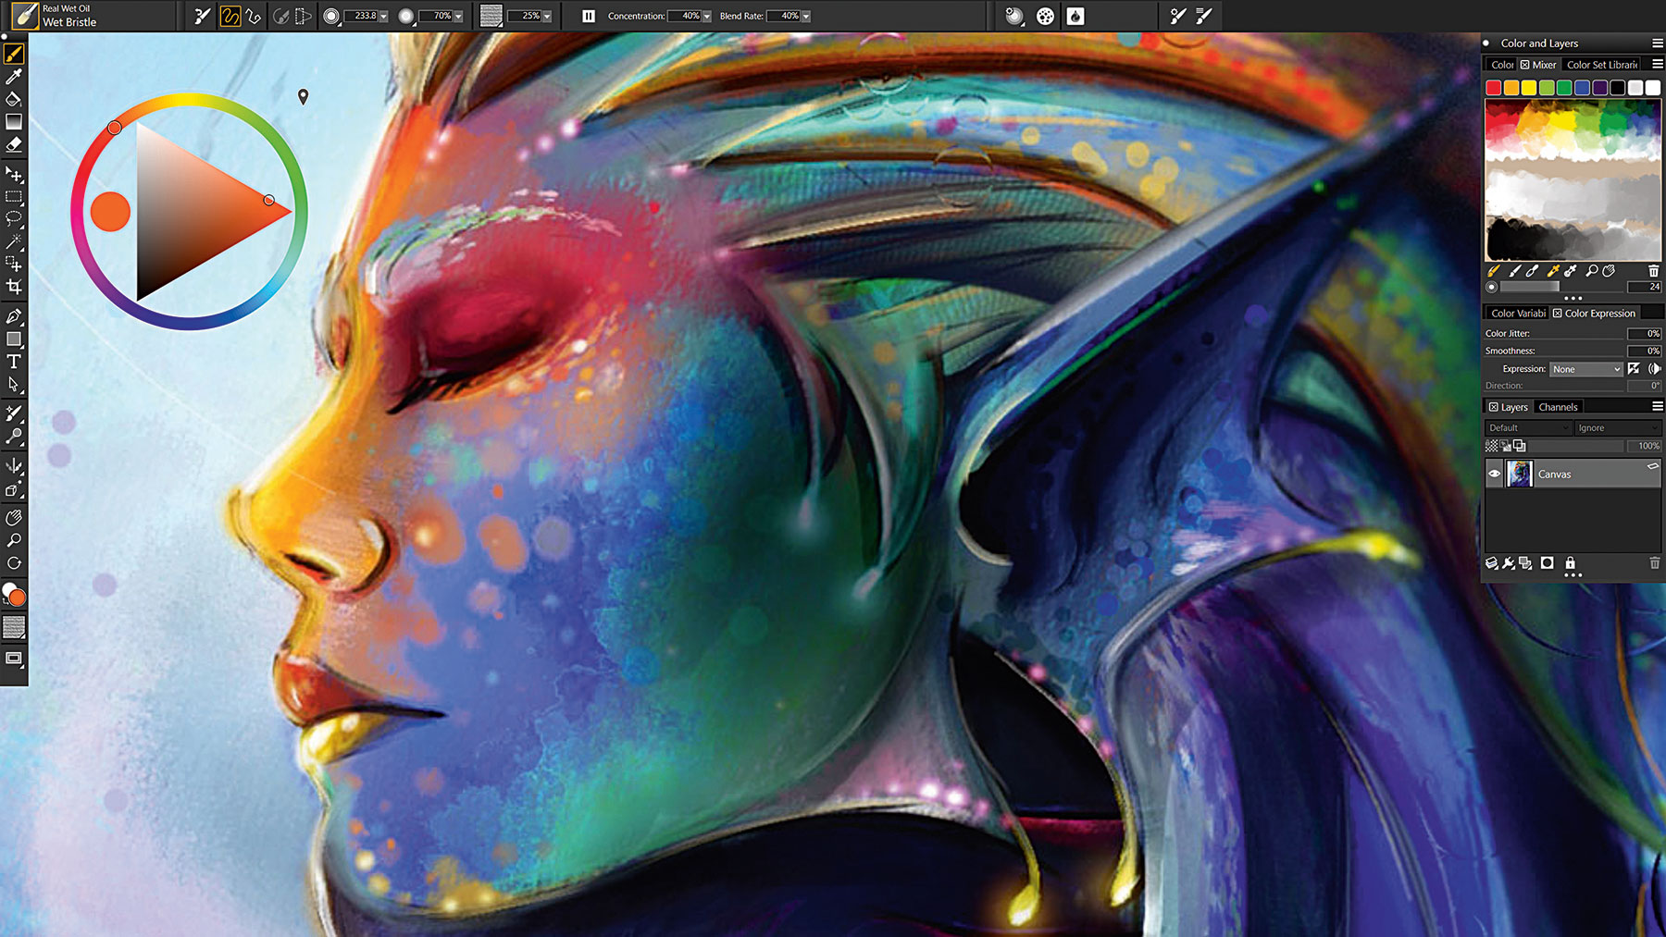Viewport: 1666px width, 937px height.
Task: Activate the Magnifier tool
Action: pyautogui.click(x=14, y=539)
